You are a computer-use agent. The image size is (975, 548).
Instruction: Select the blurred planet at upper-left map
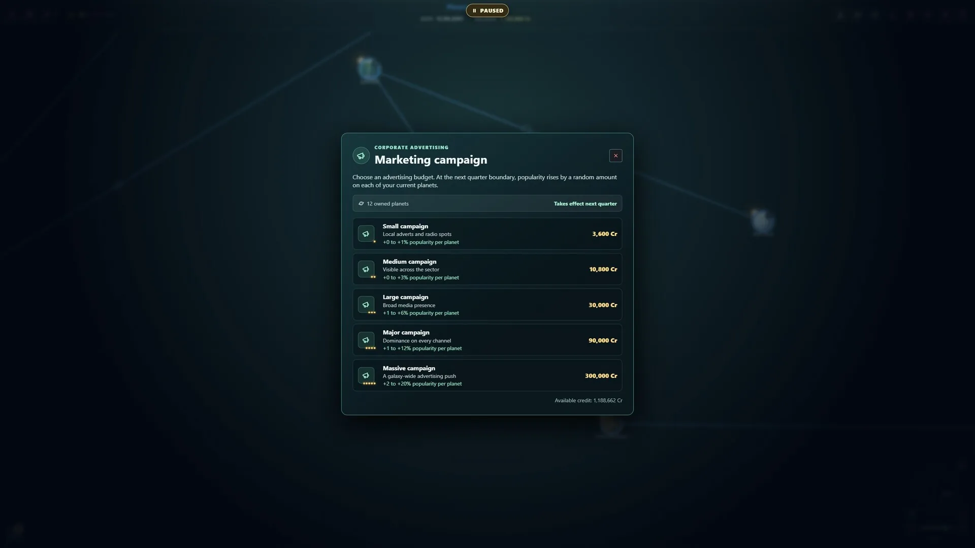(369, 70)
